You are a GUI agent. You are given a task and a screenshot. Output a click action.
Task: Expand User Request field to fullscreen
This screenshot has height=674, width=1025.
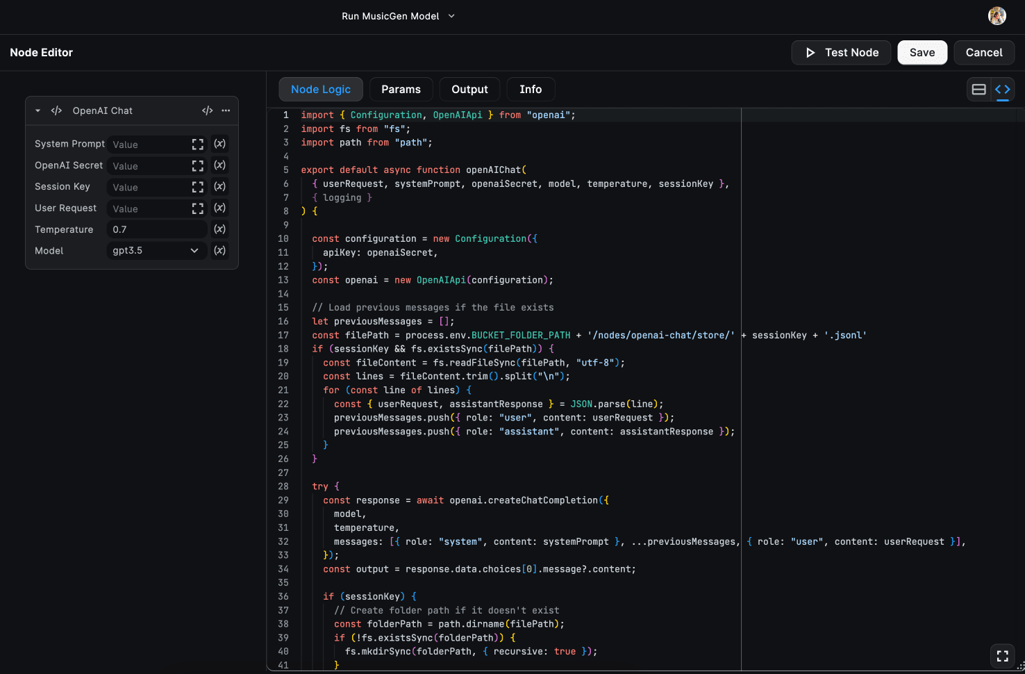tap(198, 208)
